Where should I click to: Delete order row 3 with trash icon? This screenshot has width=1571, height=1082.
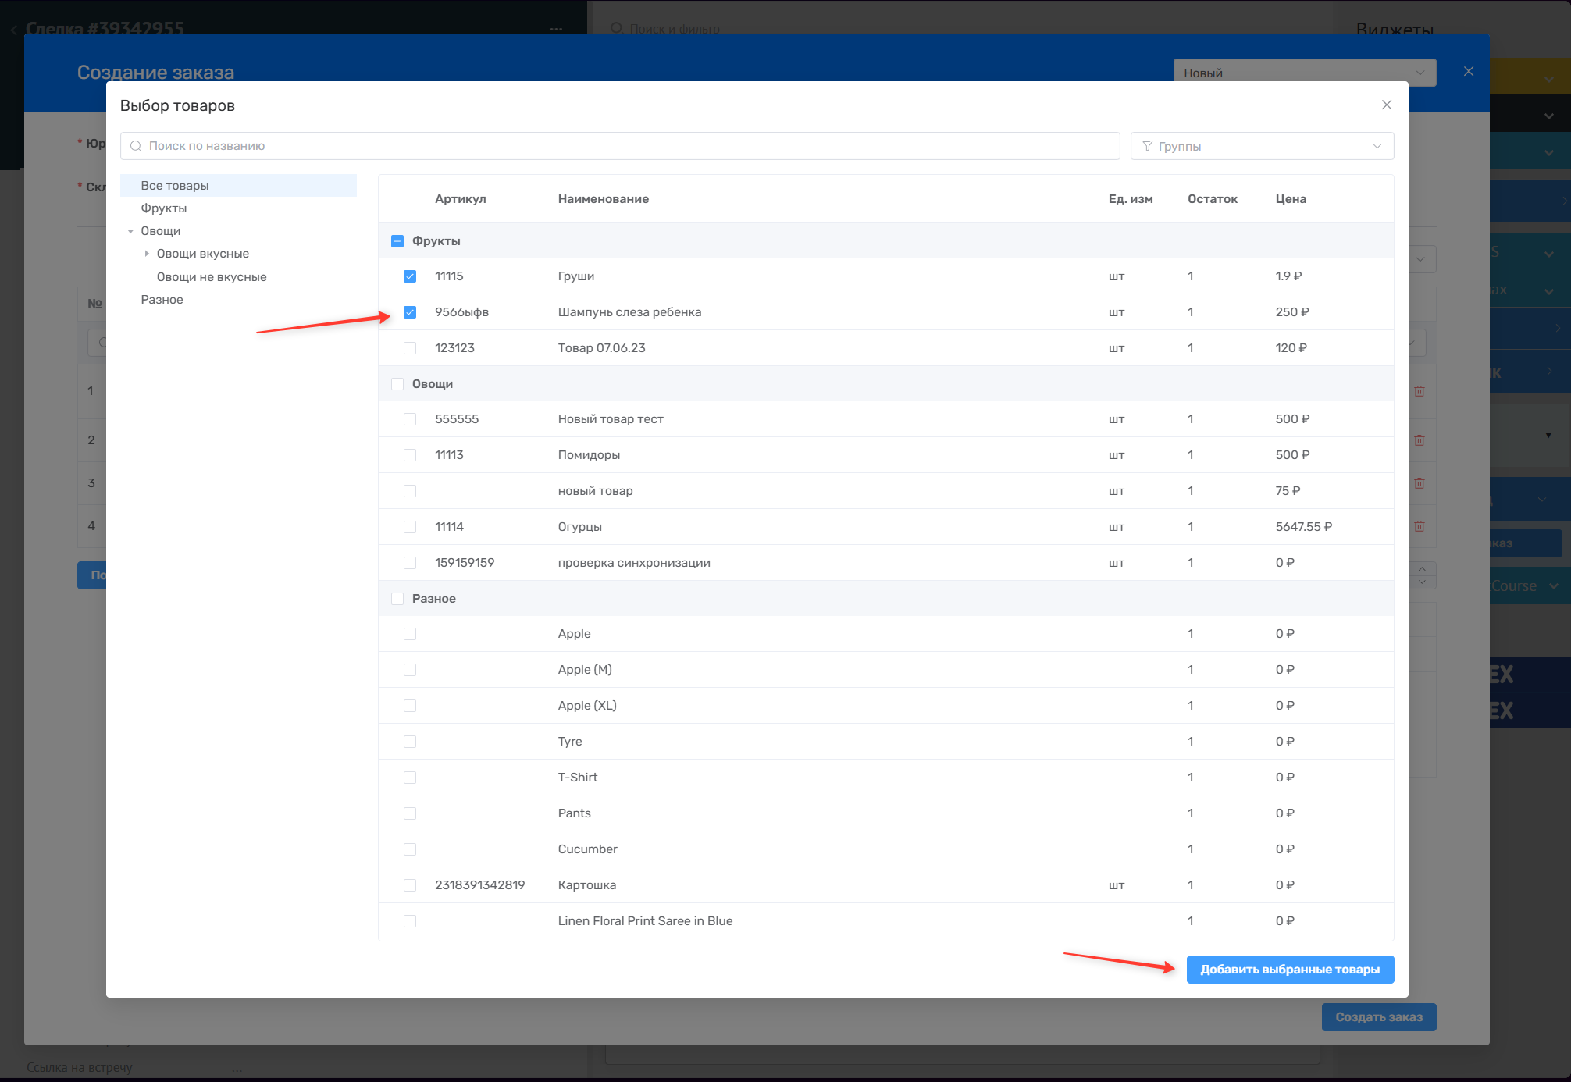coord(1420,483)
